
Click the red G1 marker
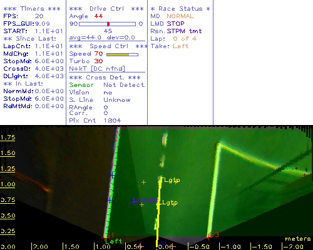click(110, 235)
